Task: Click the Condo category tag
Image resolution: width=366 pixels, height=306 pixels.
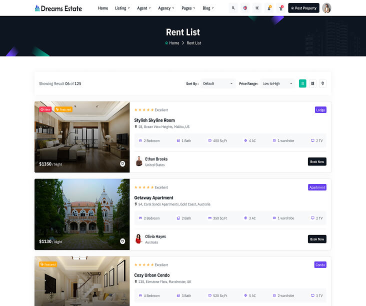Action: 320,265
